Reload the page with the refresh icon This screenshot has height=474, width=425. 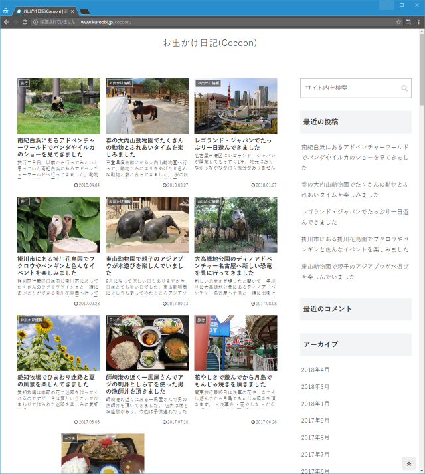click(x=25, y=22)
